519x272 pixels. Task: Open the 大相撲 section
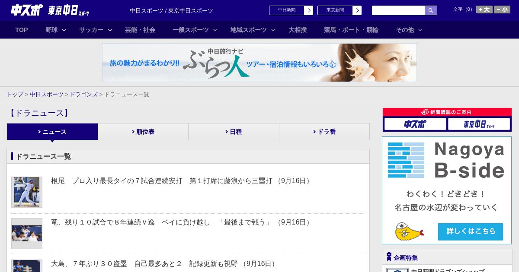(298, 30)
